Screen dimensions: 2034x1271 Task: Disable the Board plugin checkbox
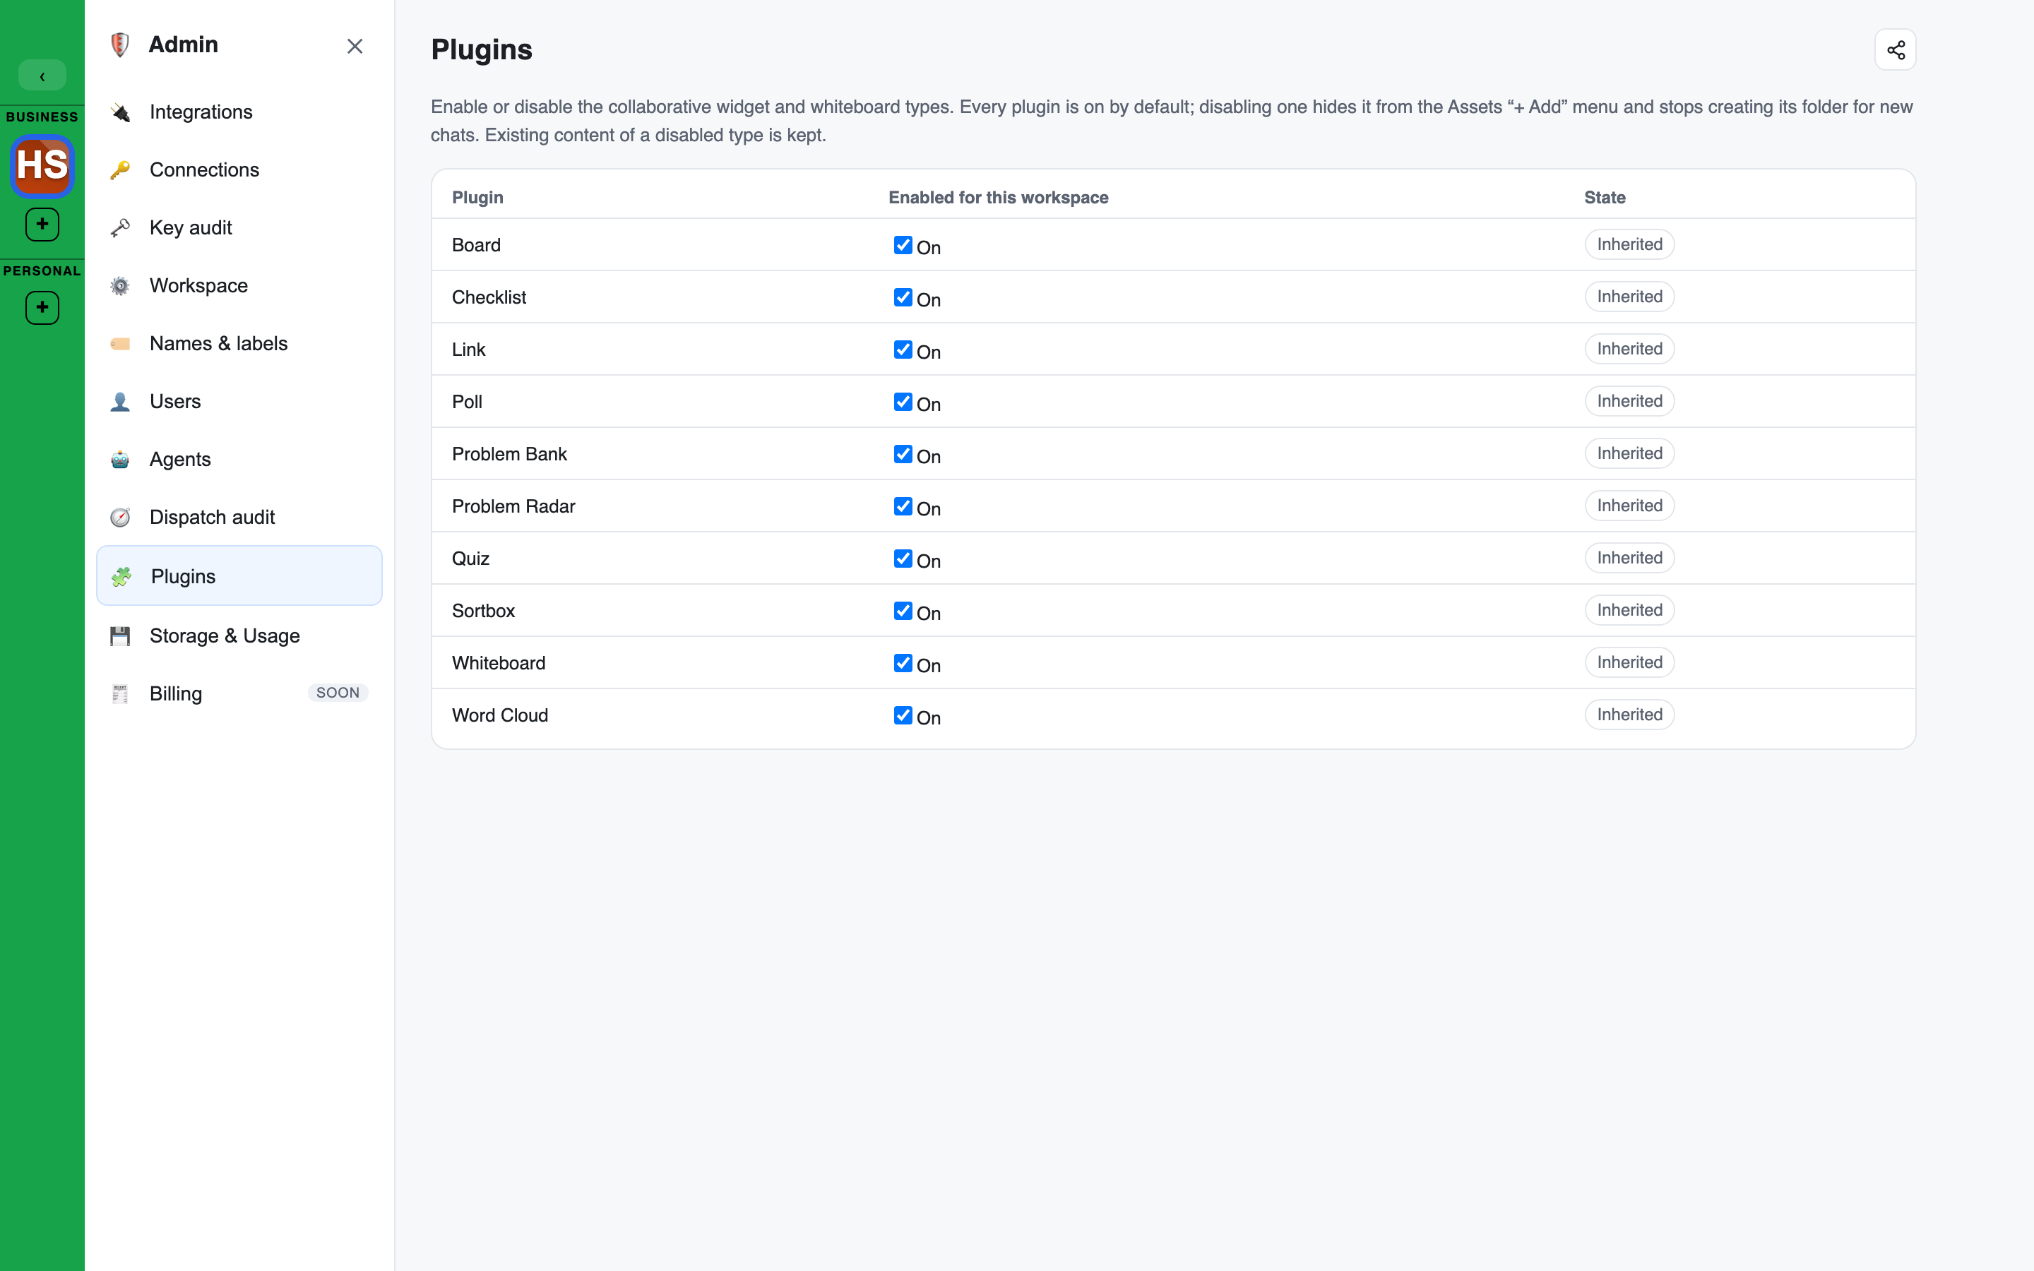(x=903, y=244)
